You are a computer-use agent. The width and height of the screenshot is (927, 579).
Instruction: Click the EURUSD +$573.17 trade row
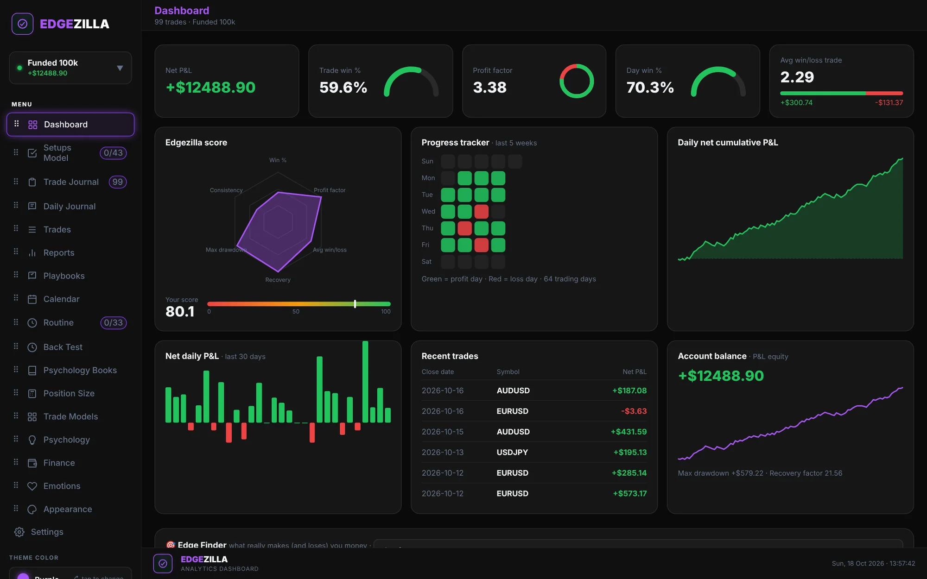(534, 494)
